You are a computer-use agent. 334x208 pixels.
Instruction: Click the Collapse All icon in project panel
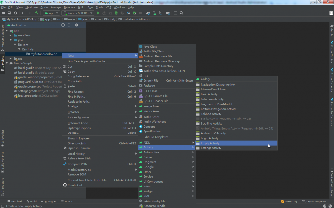[x=69, y=25]
